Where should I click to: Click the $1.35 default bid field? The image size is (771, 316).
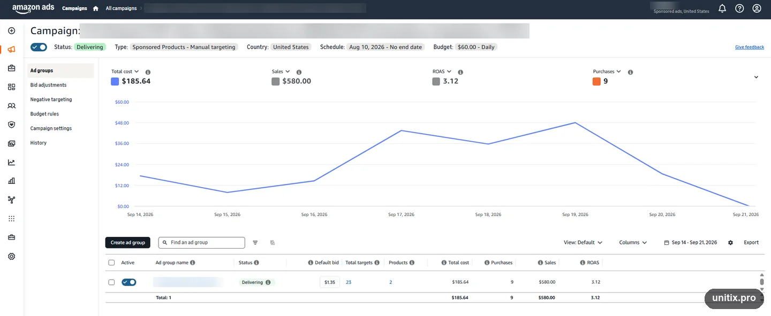(x=330, y=282)
